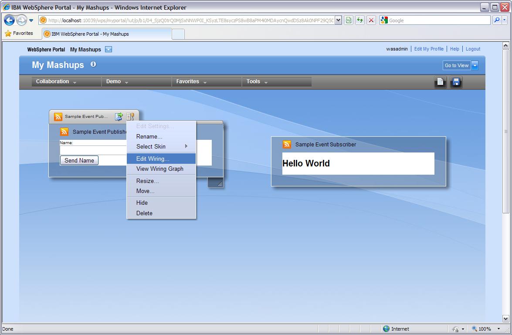
Task: Click the Name text input field
Action: 93,150
